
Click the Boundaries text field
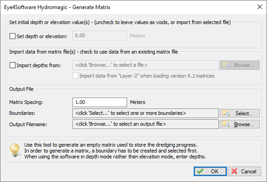click(145, 113)
